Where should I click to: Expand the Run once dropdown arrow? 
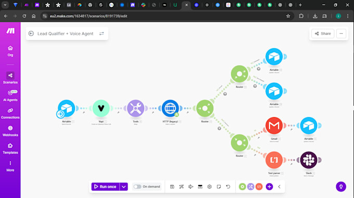124,187
